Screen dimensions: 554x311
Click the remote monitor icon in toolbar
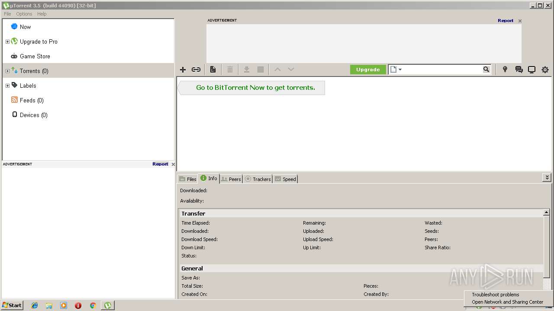pos(531,70)
